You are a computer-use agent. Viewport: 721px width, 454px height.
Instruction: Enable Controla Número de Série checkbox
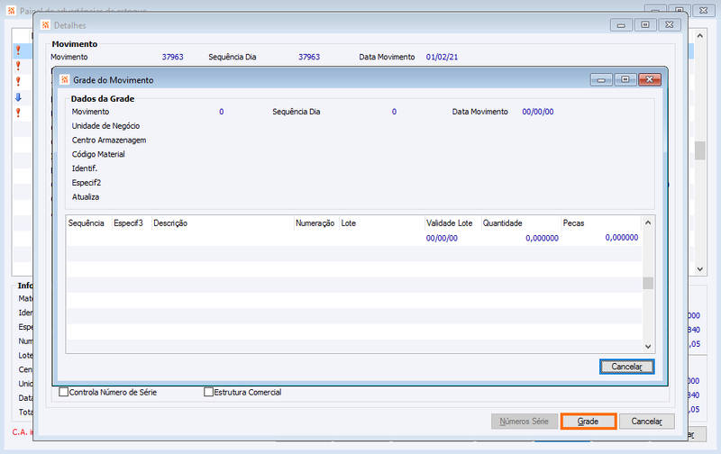click(x=64, y=392)
